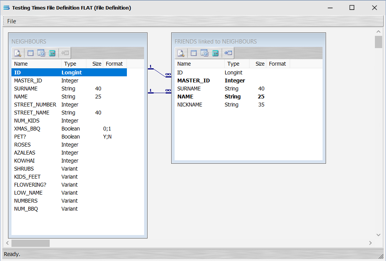Viewport: 386px width, 261px height.
Task: Open the File menu
Action: [x=11, y=21]
